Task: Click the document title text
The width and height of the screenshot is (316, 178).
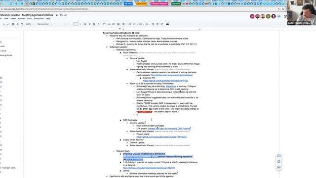Action: pos(26,15)
